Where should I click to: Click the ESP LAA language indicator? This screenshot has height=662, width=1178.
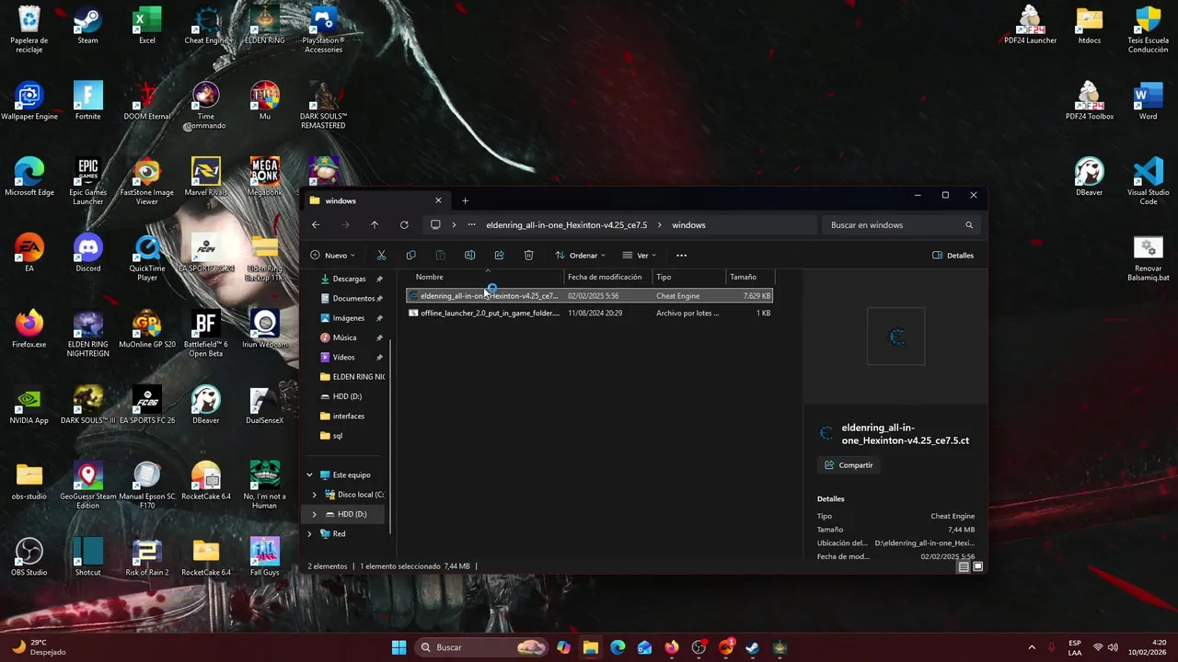(1075, 647)
